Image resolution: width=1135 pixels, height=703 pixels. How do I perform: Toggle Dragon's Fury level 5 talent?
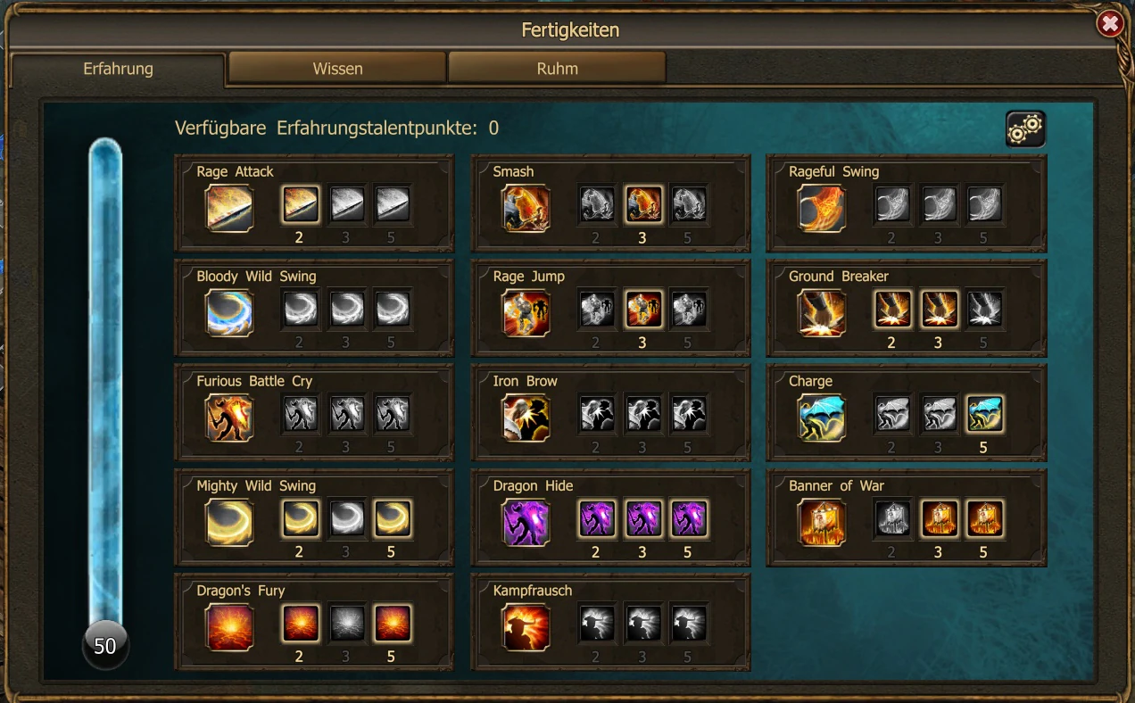click(392, 624)
